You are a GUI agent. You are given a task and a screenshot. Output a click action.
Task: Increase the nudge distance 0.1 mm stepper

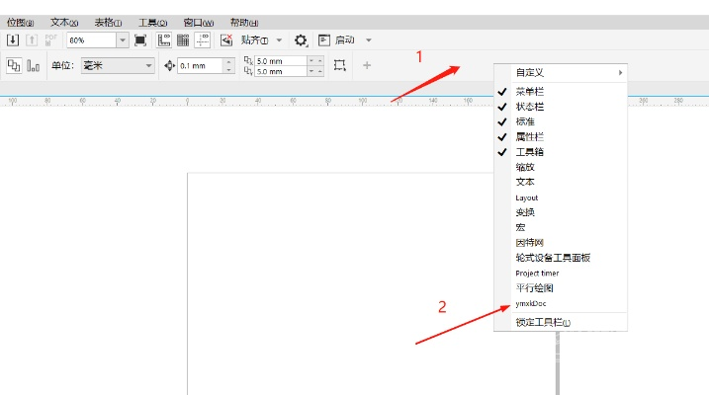point(229,61)
